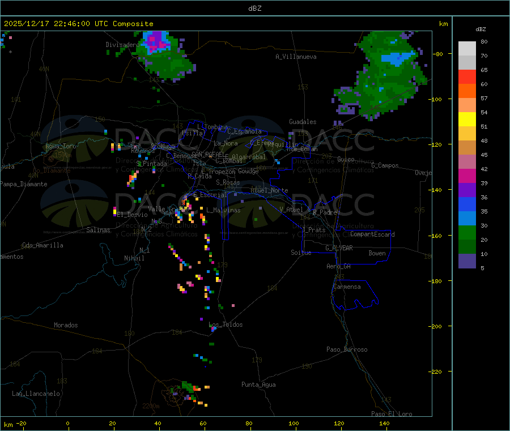Select the light blue 30-35 dBZ legend swatch
Screen dimensions: 510x431
[467, 219]
